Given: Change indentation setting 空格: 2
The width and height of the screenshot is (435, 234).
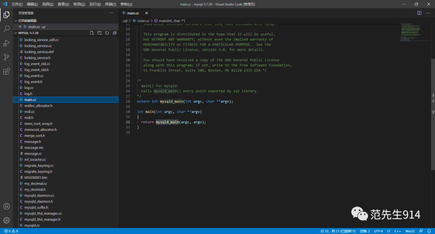Looking at the screenshot, I should tap(365, 231).
